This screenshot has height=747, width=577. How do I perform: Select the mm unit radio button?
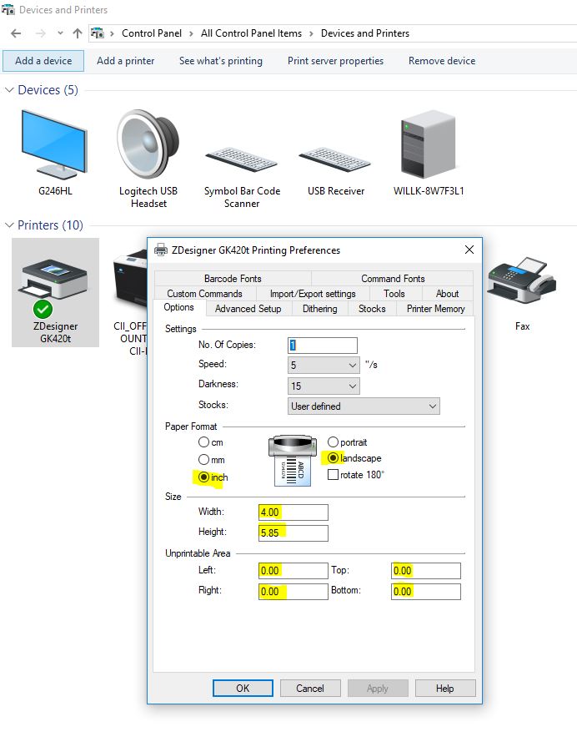[203, 460]
